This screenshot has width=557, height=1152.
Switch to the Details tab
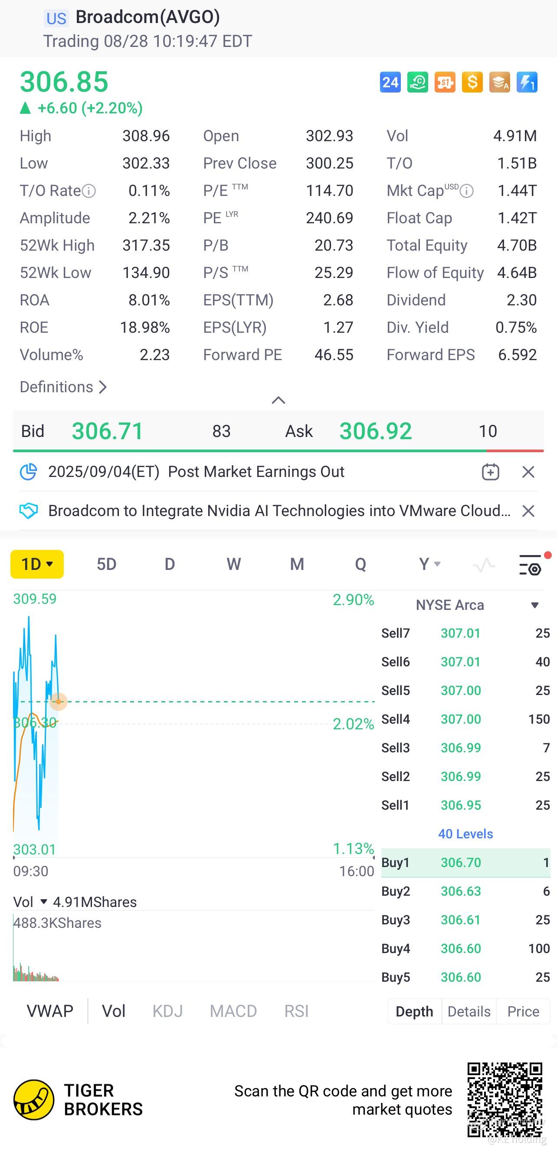point(469,1011)
